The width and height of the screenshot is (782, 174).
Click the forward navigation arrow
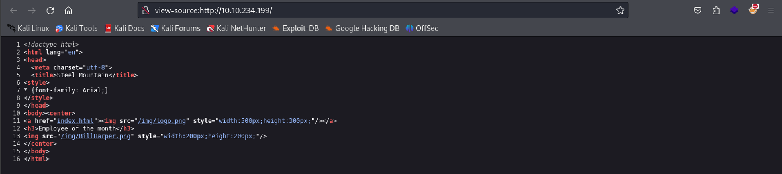click(x=32, y=11)
